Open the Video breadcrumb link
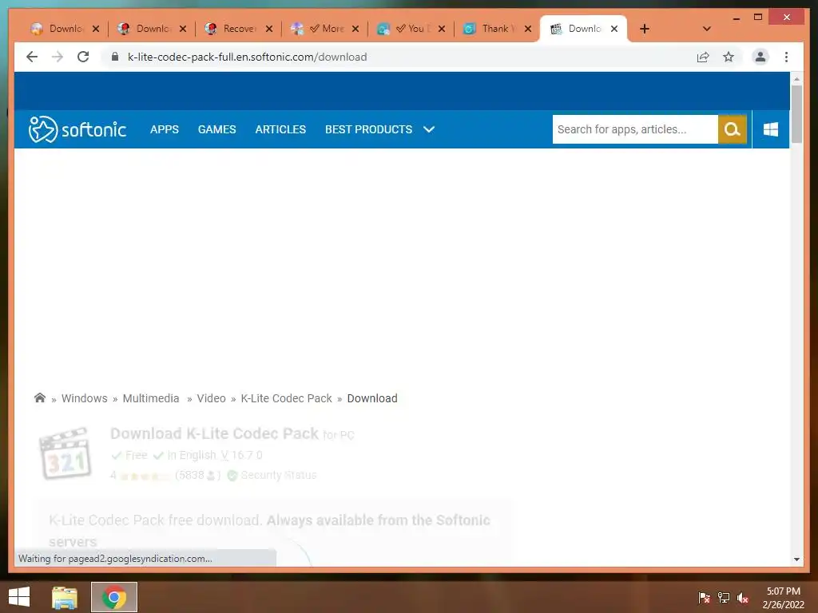Screen dimensions: 818x613 pos(211,398)
